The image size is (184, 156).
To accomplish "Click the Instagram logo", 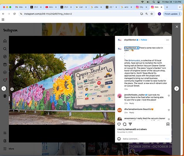I will (10, 30).
